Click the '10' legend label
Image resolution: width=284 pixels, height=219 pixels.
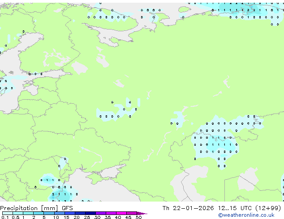click(x=56, y=217)
